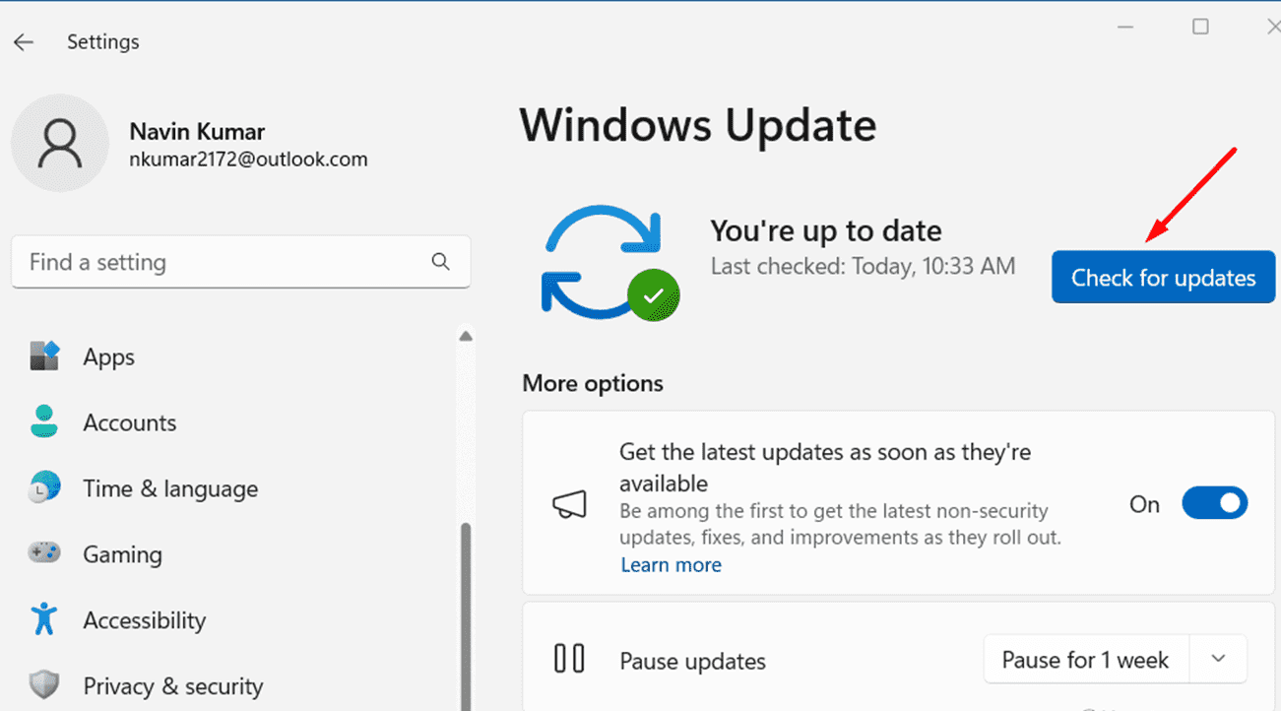Click the Privacy & security shield icon

45,685
